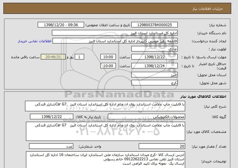Open the اطلاعات تماس خریدار link
Image resolution: width=238 pixels, height=168 pixels.
35,41
